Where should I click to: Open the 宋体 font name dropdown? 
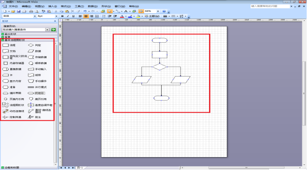click(x=35, y=16)
